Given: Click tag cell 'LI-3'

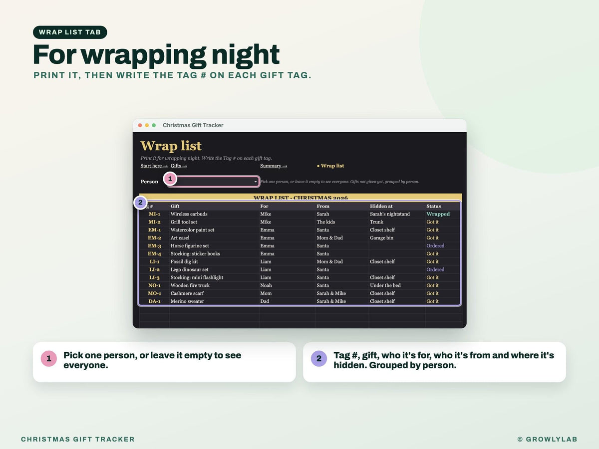Looking at the screenshot, I should coord(154,278).
